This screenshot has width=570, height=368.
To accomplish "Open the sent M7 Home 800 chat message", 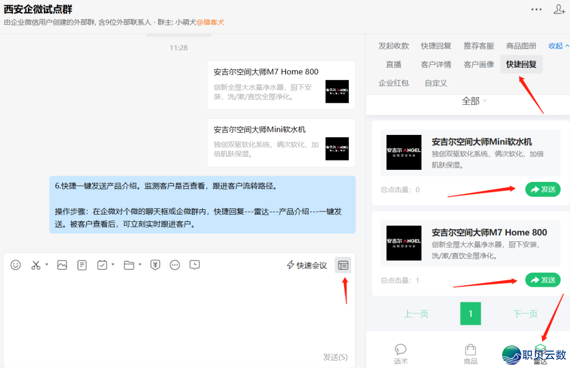I will [x=281, y=85].
